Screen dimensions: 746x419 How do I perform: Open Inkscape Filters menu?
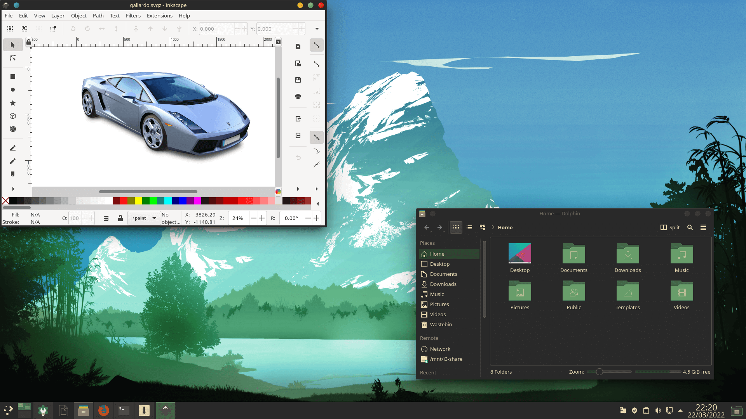[133, 16]
